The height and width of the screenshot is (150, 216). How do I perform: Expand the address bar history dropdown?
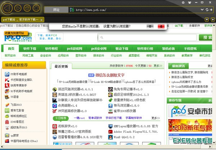tap(202, 10)
